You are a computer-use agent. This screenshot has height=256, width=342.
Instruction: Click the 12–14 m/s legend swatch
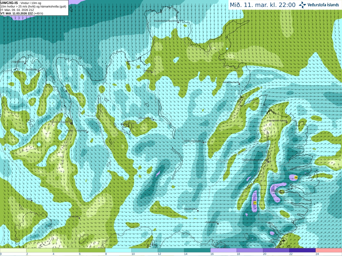pos(171,250)
